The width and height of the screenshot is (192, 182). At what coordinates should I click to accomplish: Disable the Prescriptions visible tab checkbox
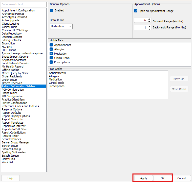click(51, 62)
